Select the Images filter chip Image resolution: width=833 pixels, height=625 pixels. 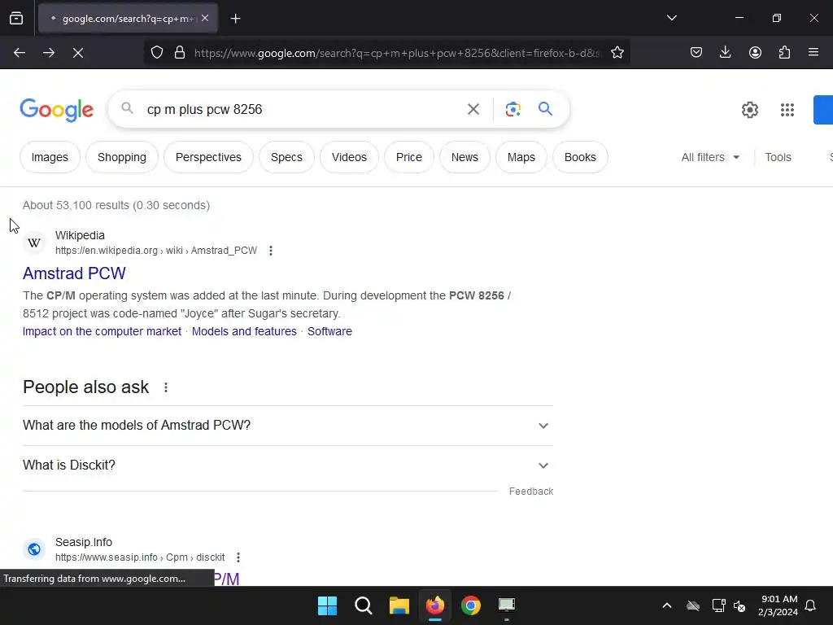[x=50, y=157]
